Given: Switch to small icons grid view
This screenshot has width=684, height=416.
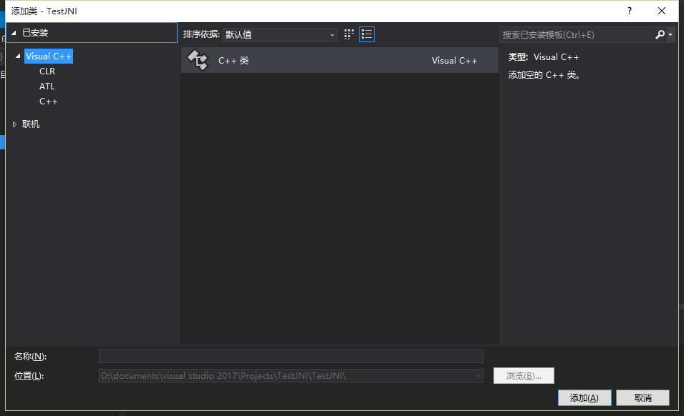Looking at the screenshot, I should [x=349, y=34].
